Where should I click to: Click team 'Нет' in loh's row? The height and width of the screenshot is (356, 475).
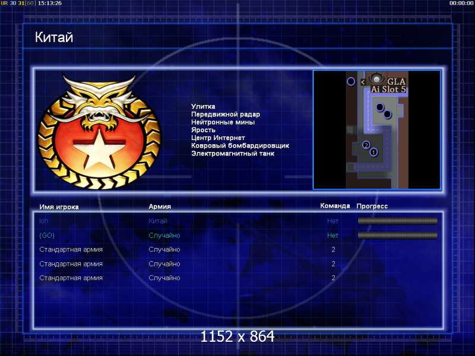[x=332, y=221]
